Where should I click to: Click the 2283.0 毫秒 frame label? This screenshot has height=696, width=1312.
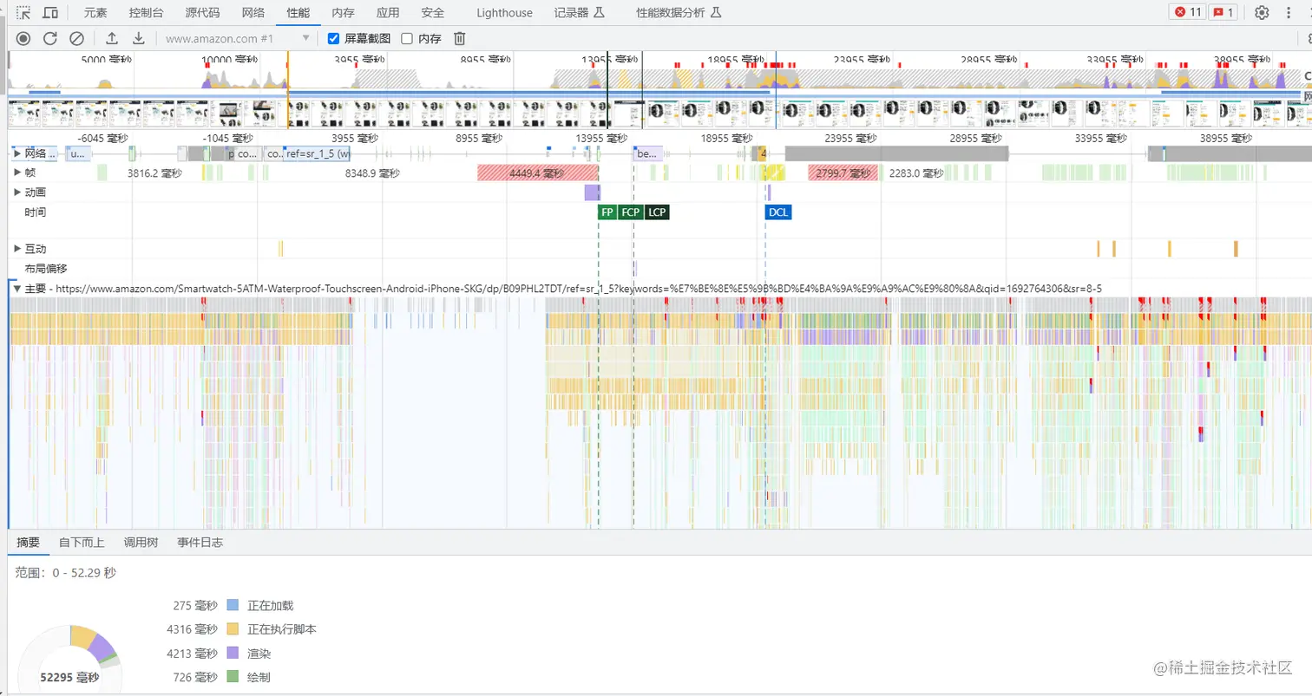point(916,173)
